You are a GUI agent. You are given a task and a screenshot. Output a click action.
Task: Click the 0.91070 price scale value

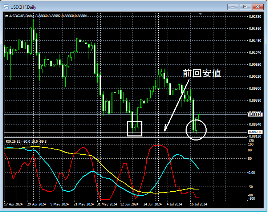[x=255, y=52]
